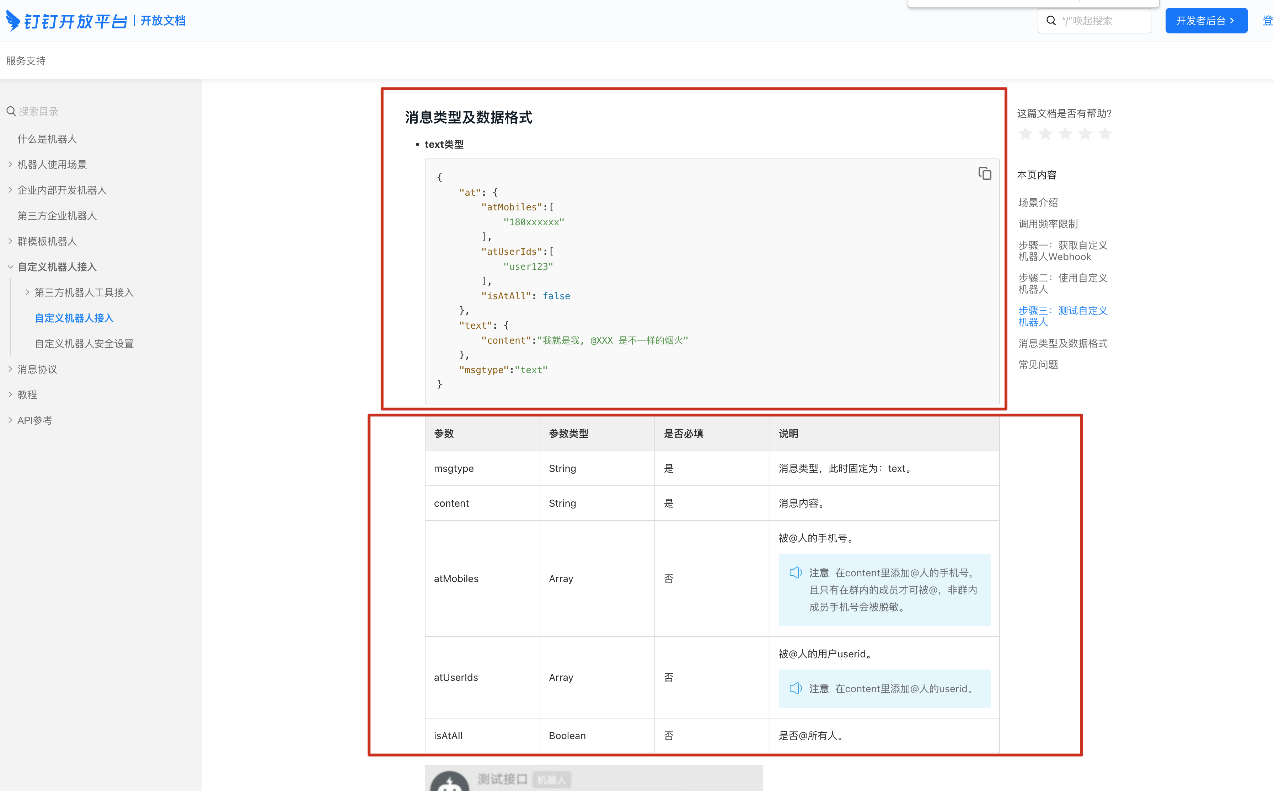This screenshot has width=1274, height=791.
Task: Click the robot avatar thumbnail at bottom
Action: click(449, 782)
